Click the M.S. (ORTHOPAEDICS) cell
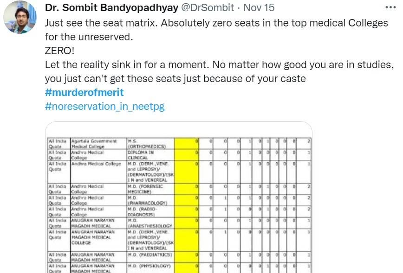This screenshot has height=273, width=403. [149, 144]
